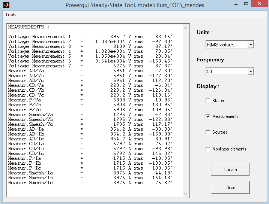This screenshot has height=204, width=269.
Task: Click the Measur.P/Vc row
Action: pos(90,110)
